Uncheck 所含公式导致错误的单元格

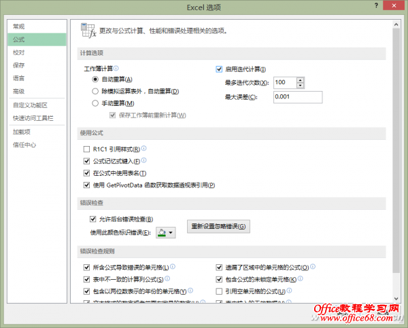pos(86,267)
